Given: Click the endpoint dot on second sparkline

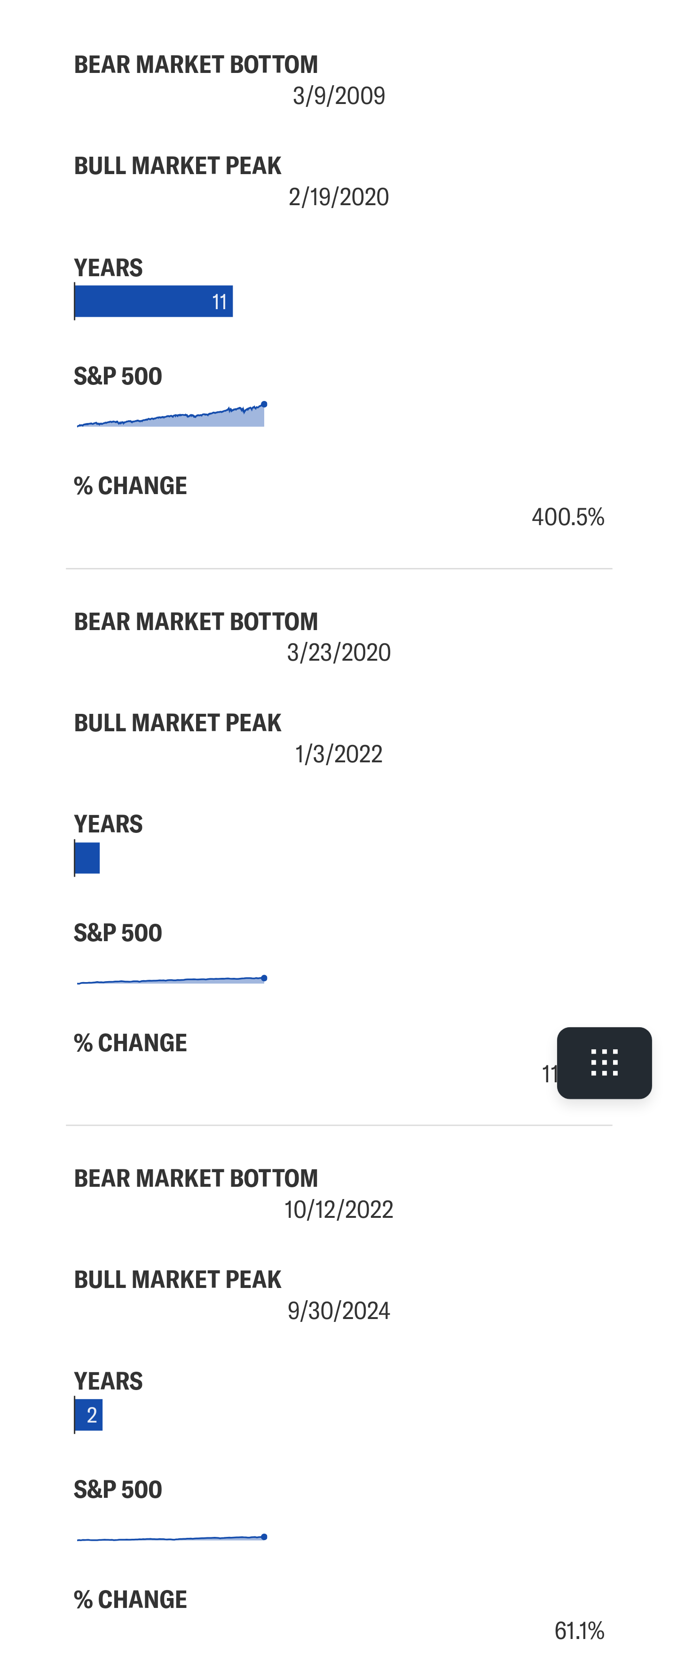Looking at the screenshot, I should (264, 977).
